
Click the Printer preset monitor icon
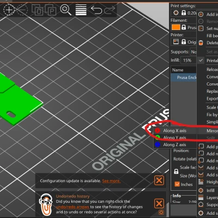click(x=176, y=41)
